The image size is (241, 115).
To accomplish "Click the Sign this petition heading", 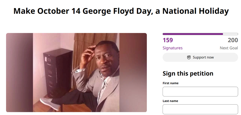I will coord(188,74).
